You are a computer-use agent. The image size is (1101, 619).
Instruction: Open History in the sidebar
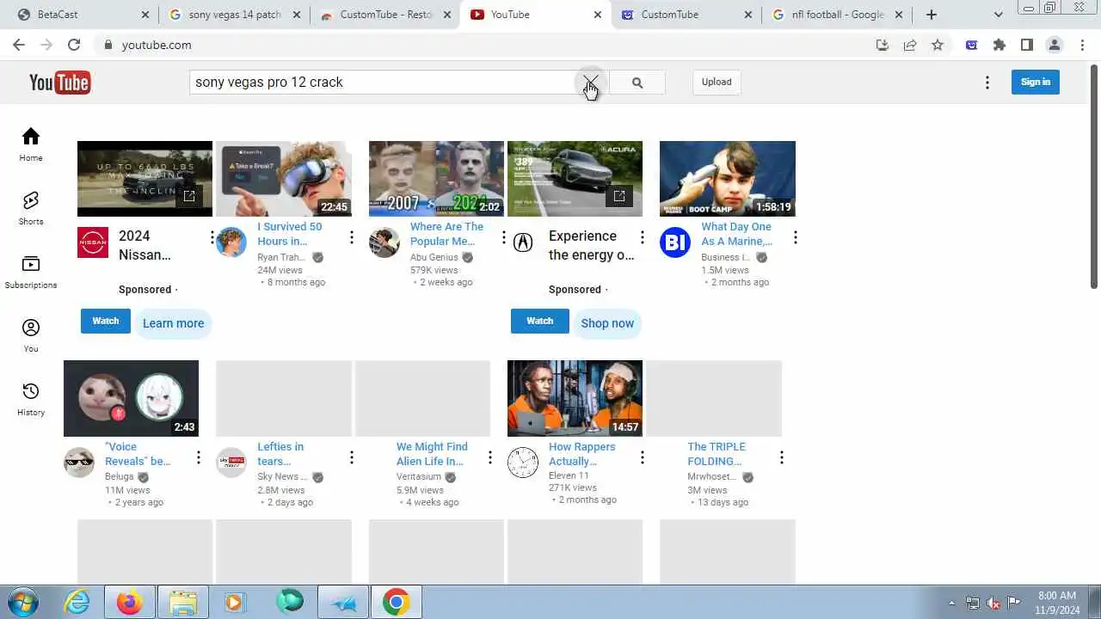31,399
